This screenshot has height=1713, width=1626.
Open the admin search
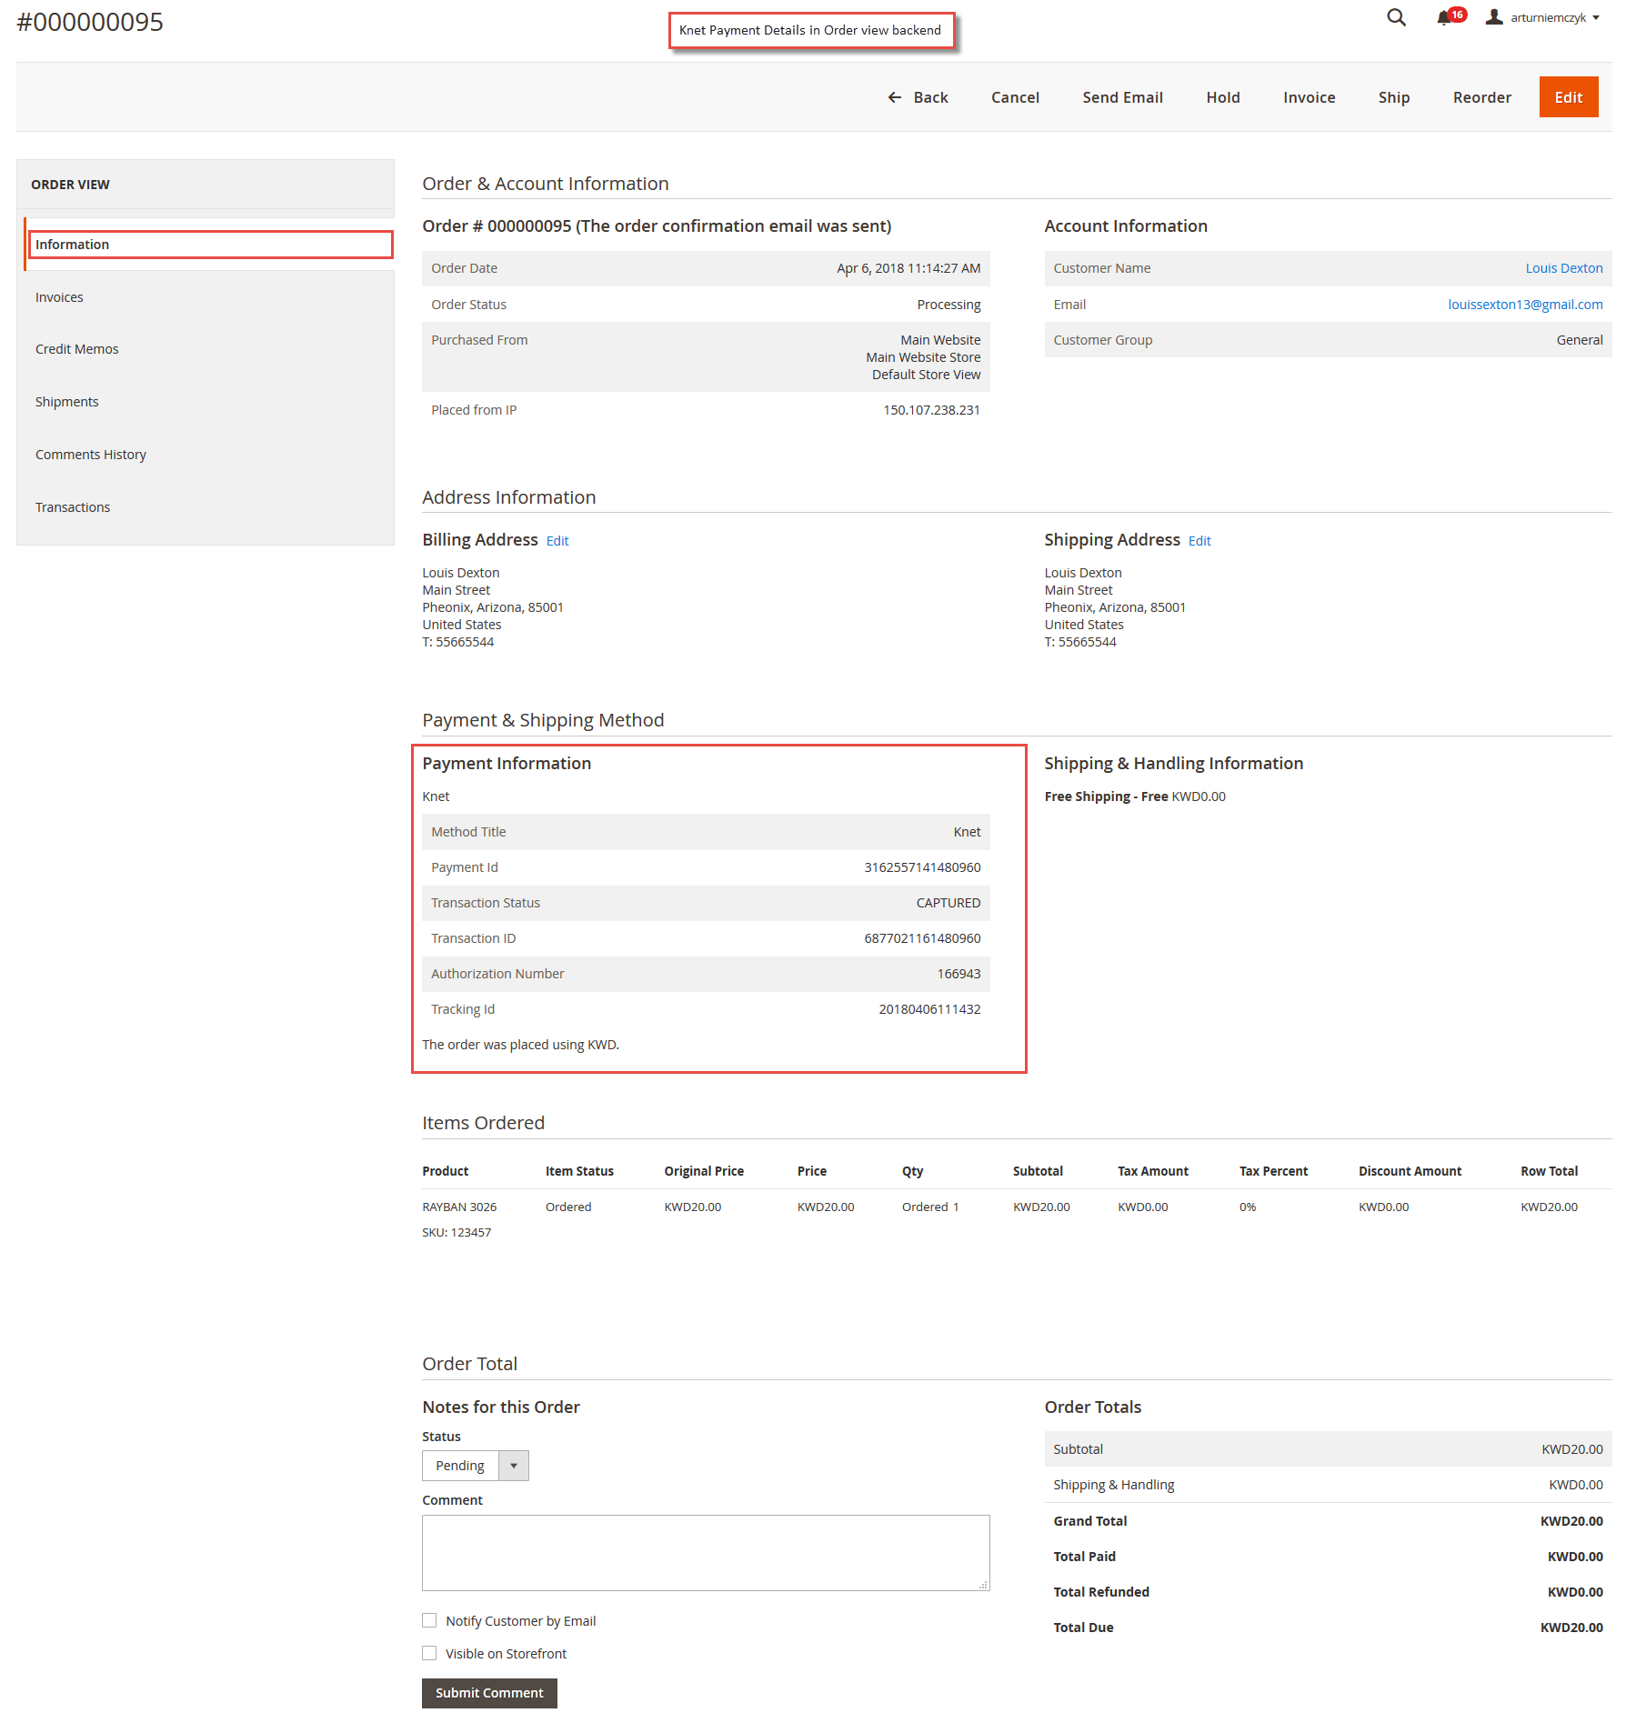[1395, 17]
